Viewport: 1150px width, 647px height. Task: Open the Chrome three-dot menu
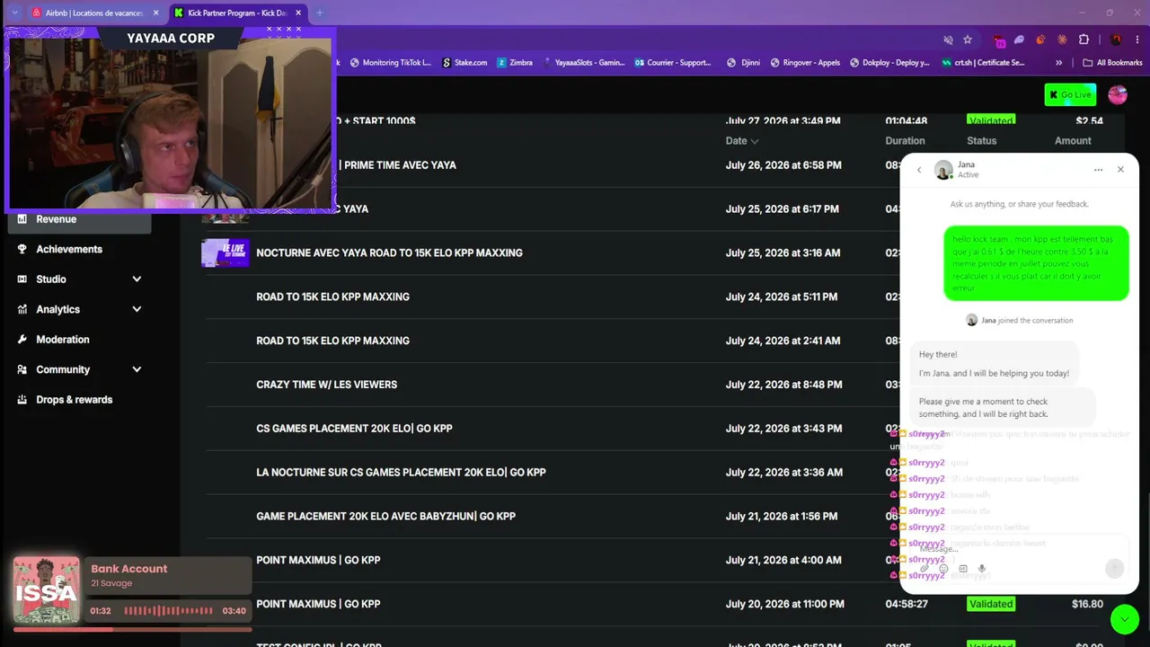[1137, 40]
